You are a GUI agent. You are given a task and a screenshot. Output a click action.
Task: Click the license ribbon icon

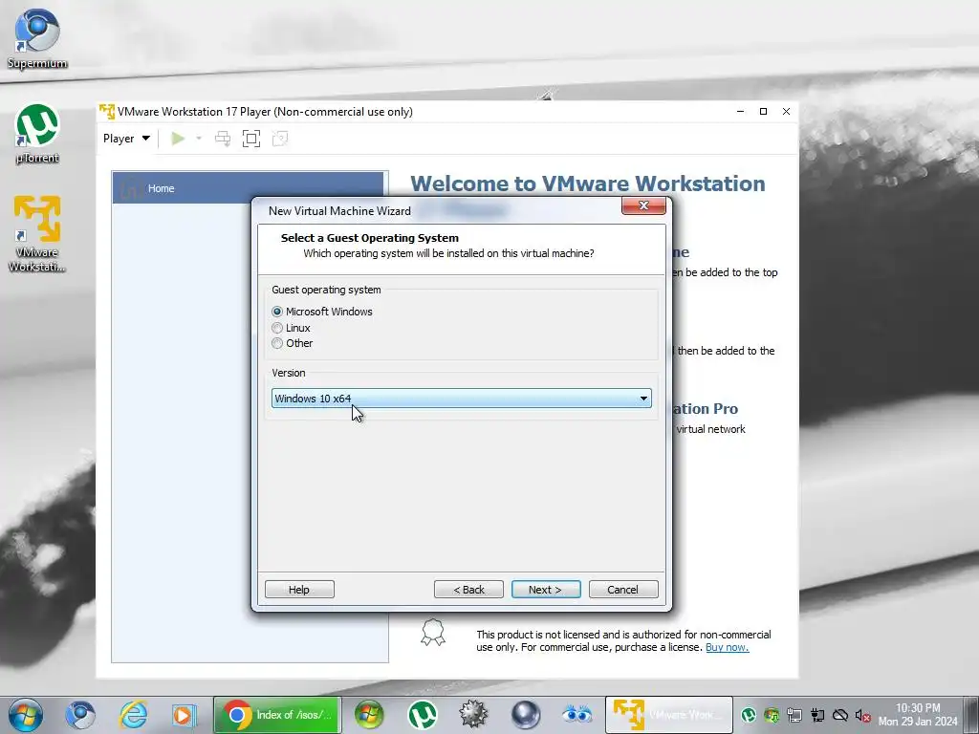(433, 633)
